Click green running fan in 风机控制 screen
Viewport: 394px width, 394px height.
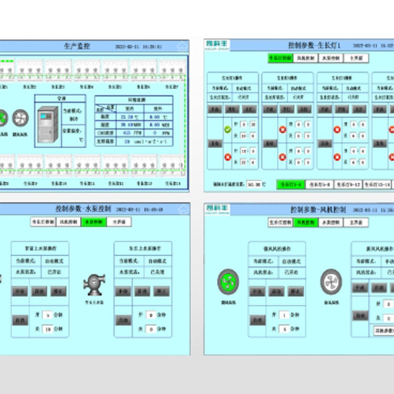(228, 282)
